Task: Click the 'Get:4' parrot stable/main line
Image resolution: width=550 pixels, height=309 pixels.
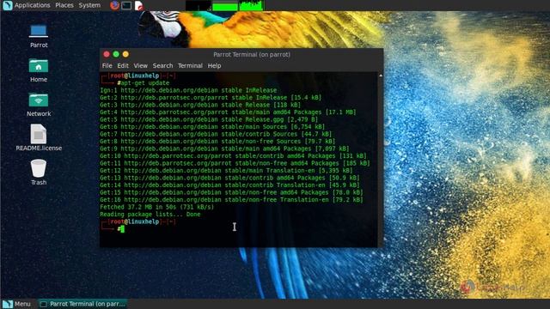Action: pyautogui.click(x=228, y=112)
